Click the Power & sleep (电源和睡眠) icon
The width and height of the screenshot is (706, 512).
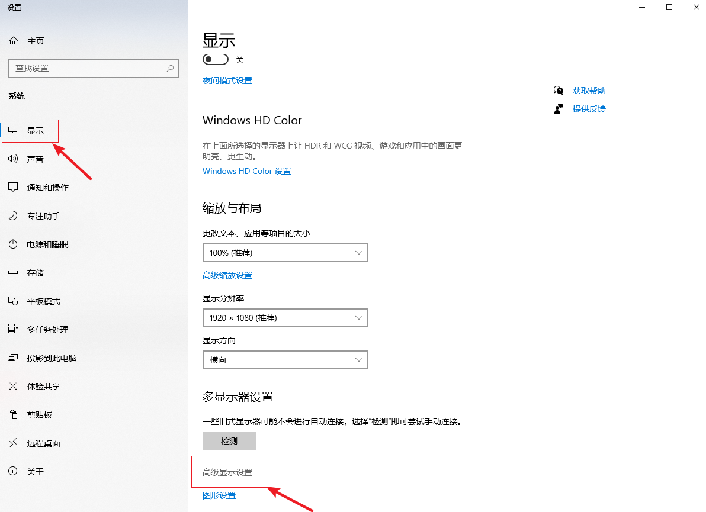point(13,244)
